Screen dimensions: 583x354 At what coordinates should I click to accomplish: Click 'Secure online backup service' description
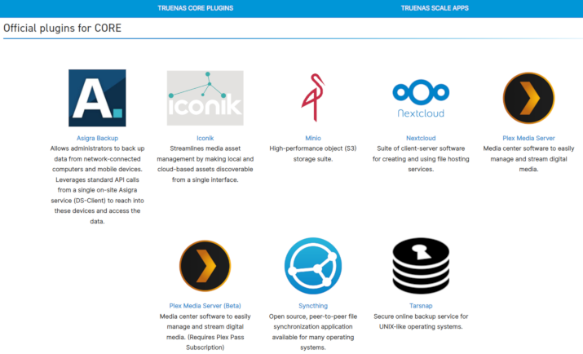tap(421, 321)
